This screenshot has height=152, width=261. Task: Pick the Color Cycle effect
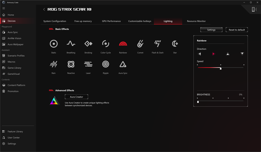pyautogui.click(x=105, y=44)
